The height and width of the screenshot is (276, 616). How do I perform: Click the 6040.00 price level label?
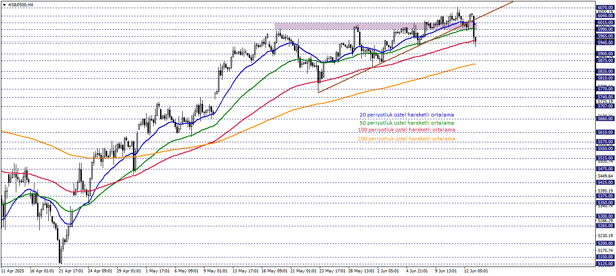tap(605, 15)
